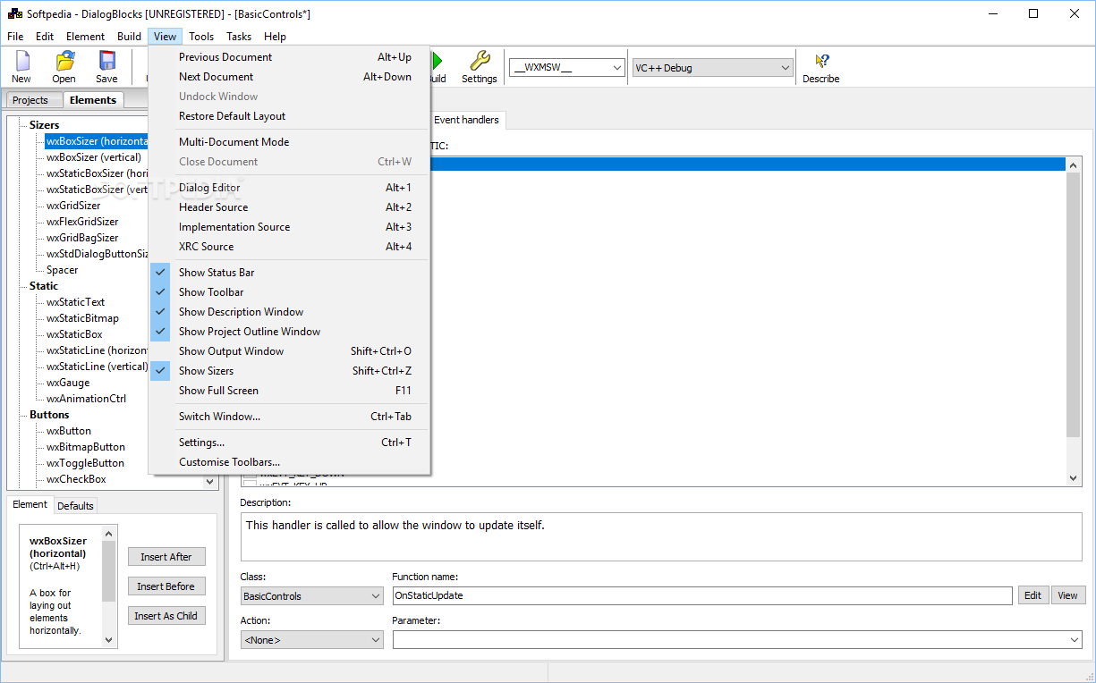Viewport: 1096px width, 683px height.
Task: Open the File menu
Action: click(15, 37)
